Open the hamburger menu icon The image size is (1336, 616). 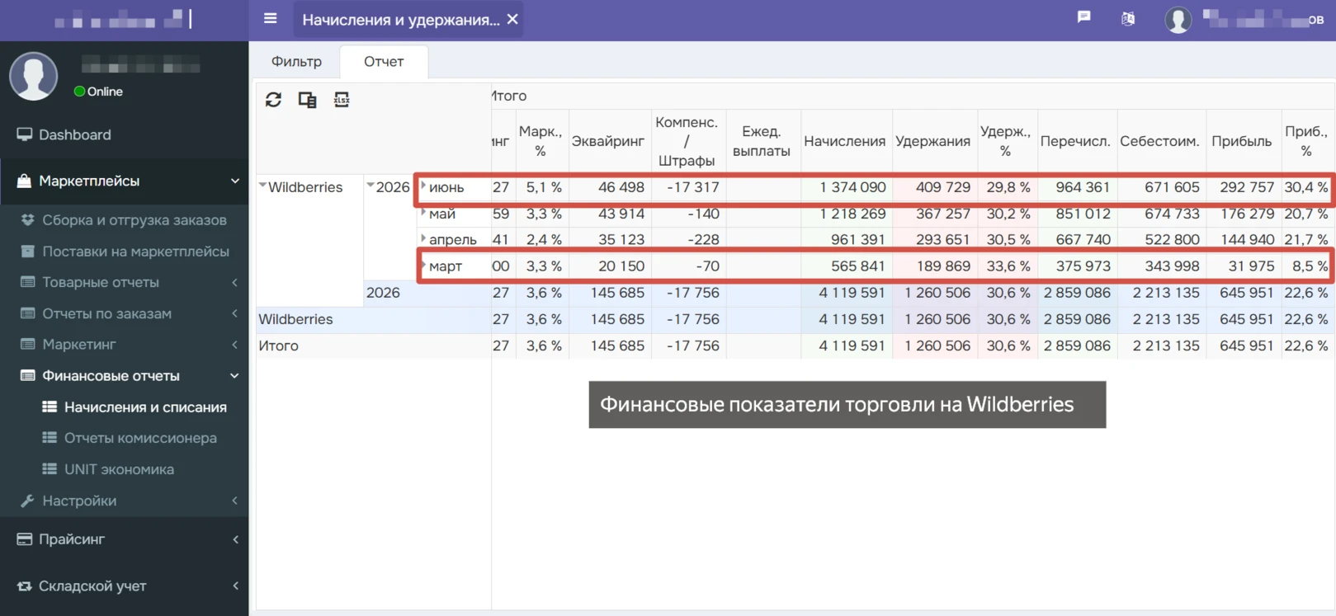click(x=270, y=18)
